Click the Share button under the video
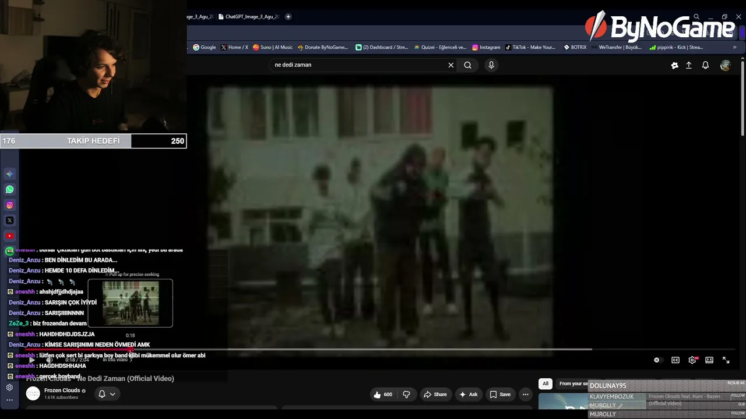 (x=435, y=395)
